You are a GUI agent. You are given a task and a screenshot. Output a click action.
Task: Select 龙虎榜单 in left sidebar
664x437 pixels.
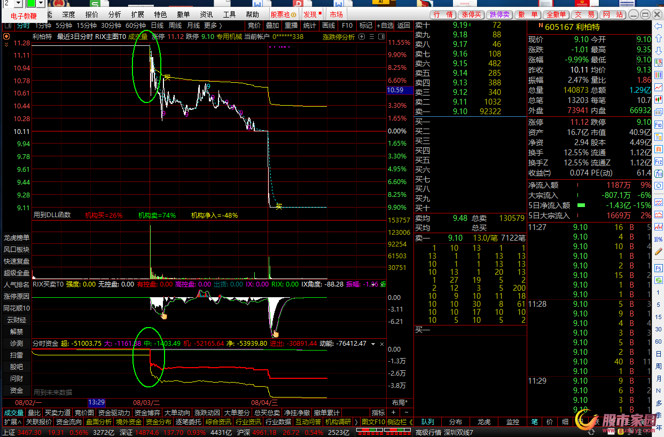(17, 238)
